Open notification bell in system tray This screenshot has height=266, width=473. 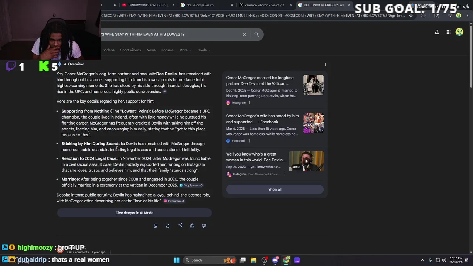click(466, 260)
